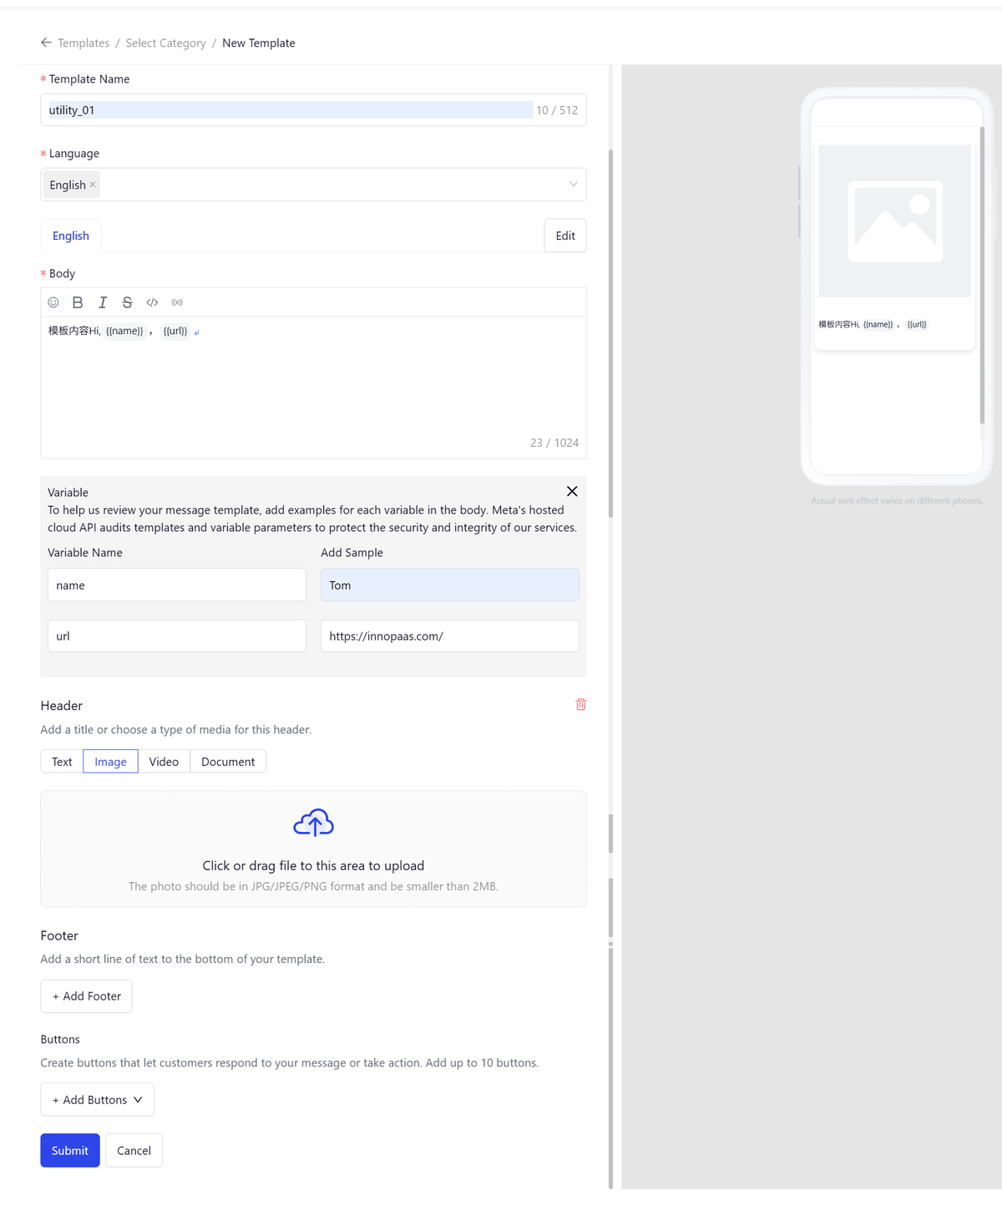Click the cloud upload icon
The height and width of the screenshot is (1211, 1002).
tap(313, 823)
